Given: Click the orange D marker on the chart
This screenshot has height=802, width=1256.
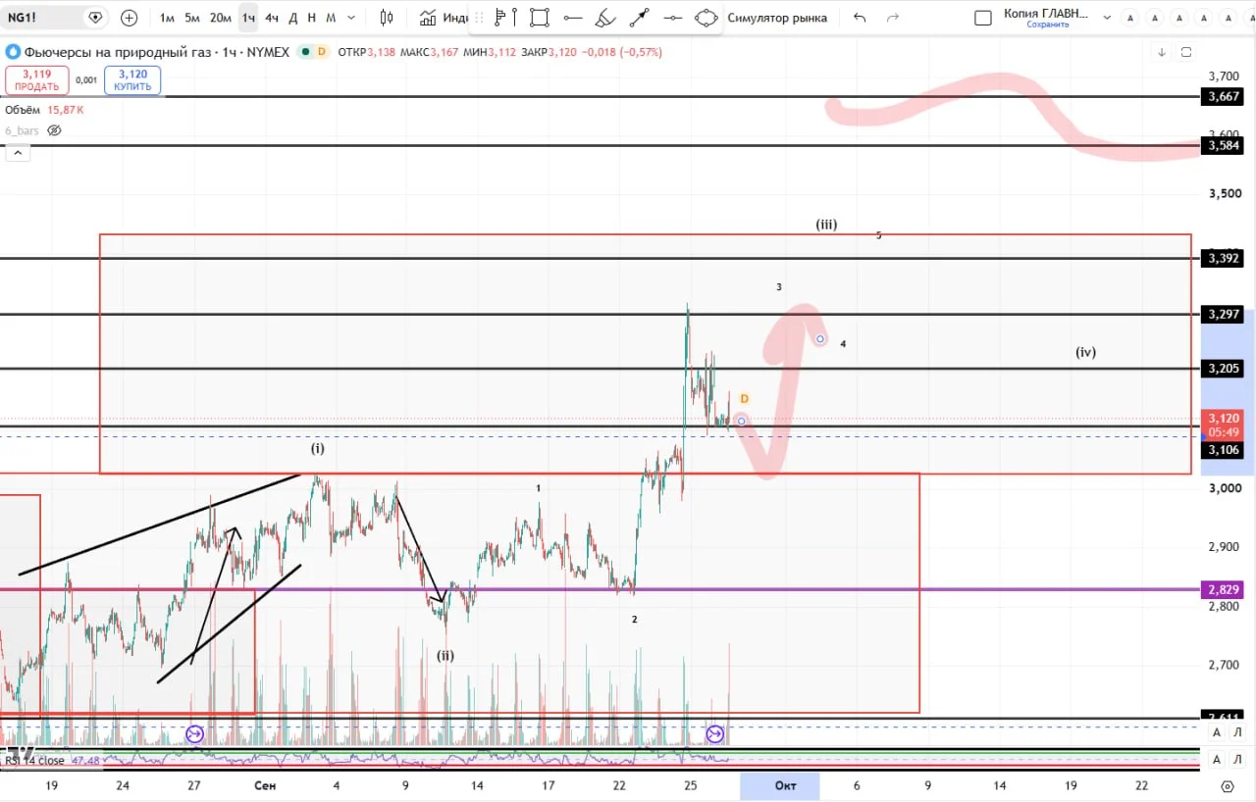Looking at the screenshot, I should (x=745, y=399).
